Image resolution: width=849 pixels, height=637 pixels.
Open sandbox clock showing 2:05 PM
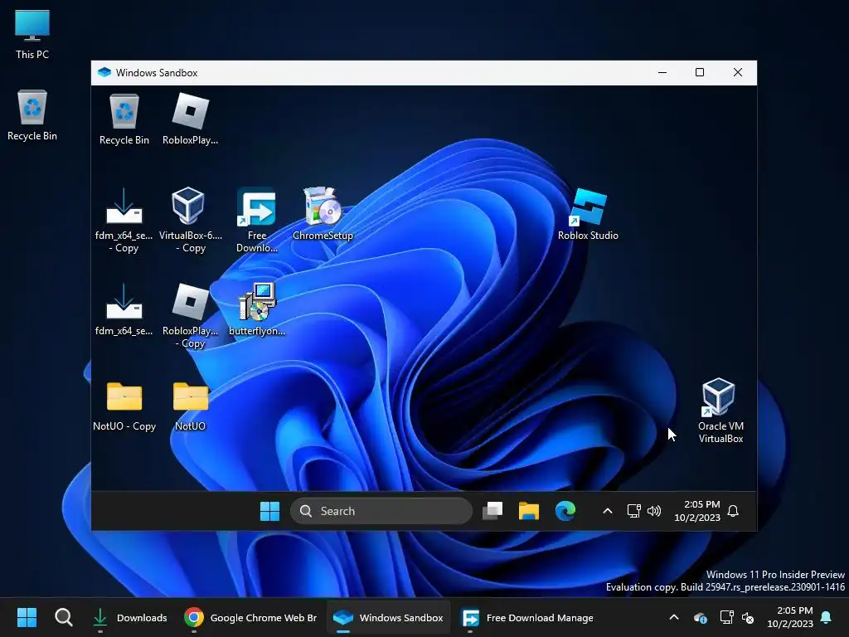tap(697, 511)
